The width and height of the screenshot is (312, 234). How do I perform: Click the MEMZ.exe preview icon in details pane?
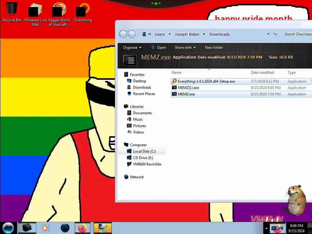(x=130, y=60)
